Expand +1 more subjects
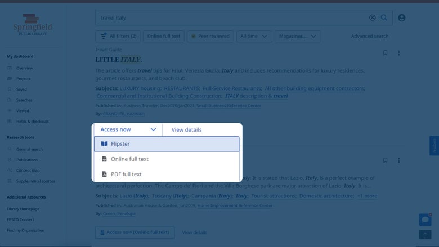The height and width of the screenshot is (247, 439). [367, 196]
